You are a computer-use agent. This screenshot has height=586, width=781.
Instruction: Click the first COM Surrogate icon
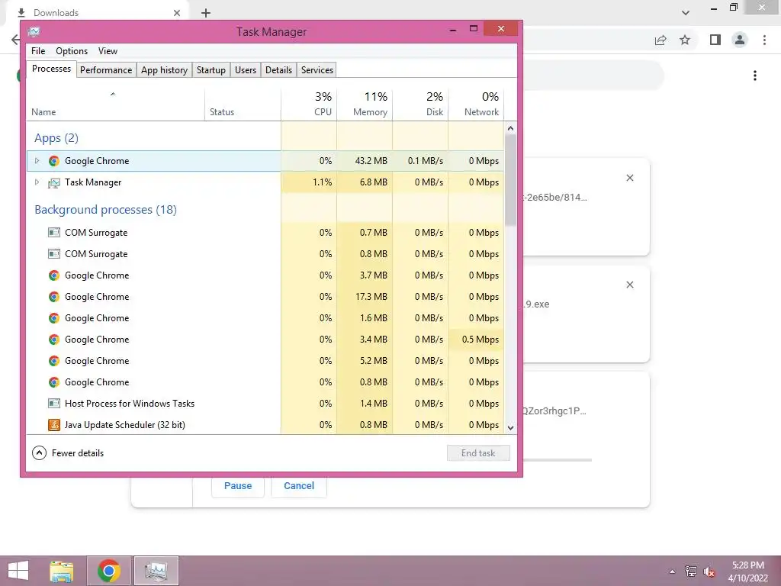coord(54,232)
